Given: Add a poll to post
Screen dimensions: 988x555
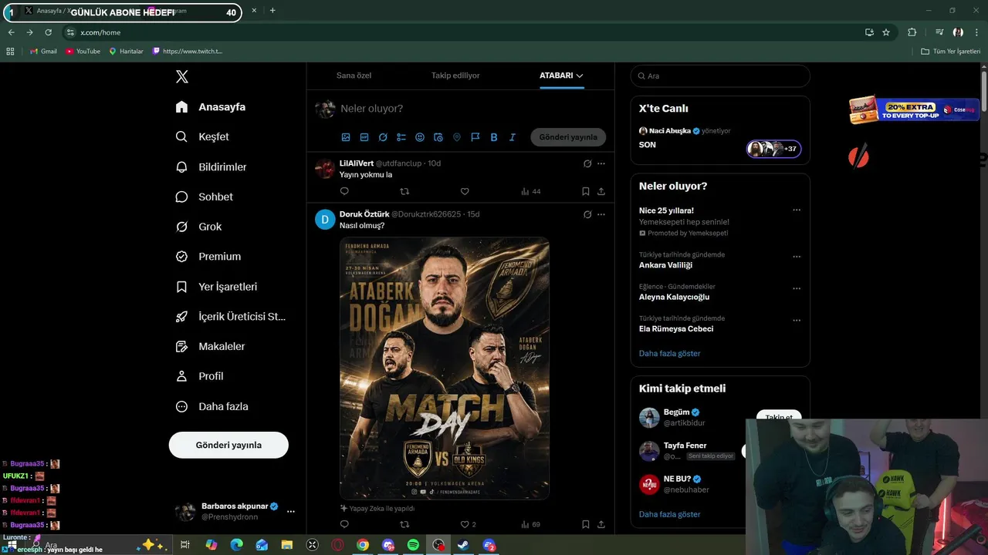Looking at the screenshot, I should (401, 137).
